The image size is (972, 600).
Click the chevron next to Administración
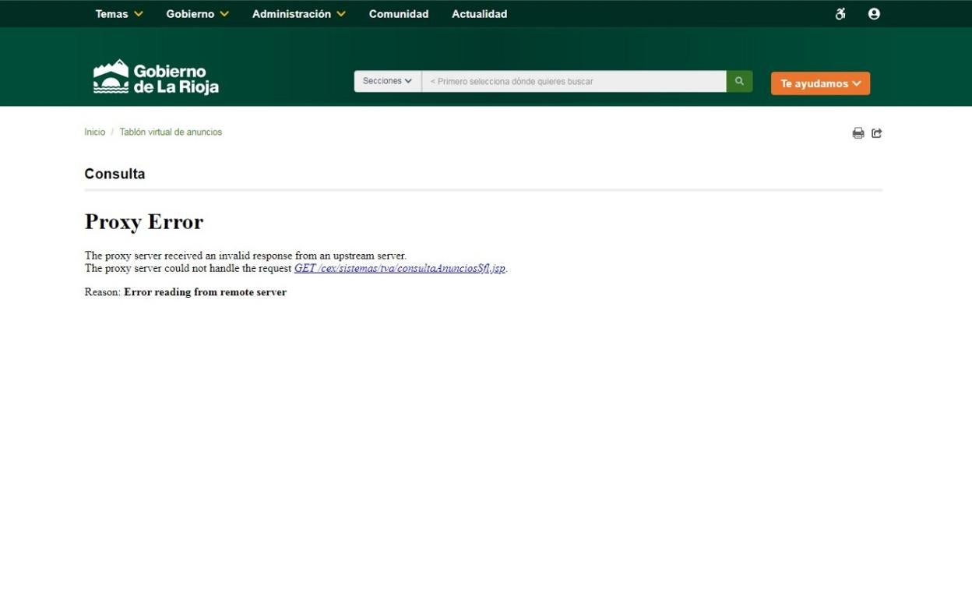point(341,14)
